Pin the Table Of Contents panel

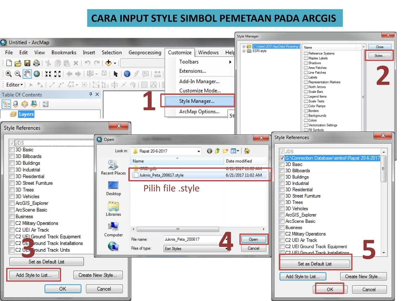tap(91, 94)
